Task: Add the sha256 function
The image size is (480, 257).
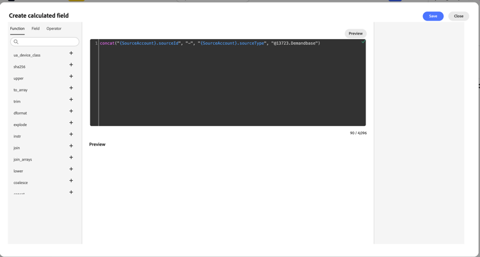Action: [x=71, y=65]
